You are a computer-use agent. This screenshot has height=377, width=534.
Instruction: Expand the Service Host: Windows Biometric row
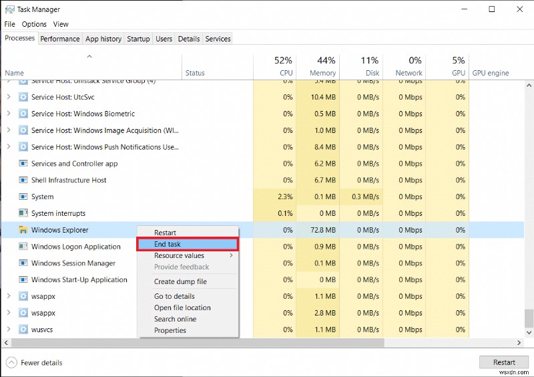[9, 114]
